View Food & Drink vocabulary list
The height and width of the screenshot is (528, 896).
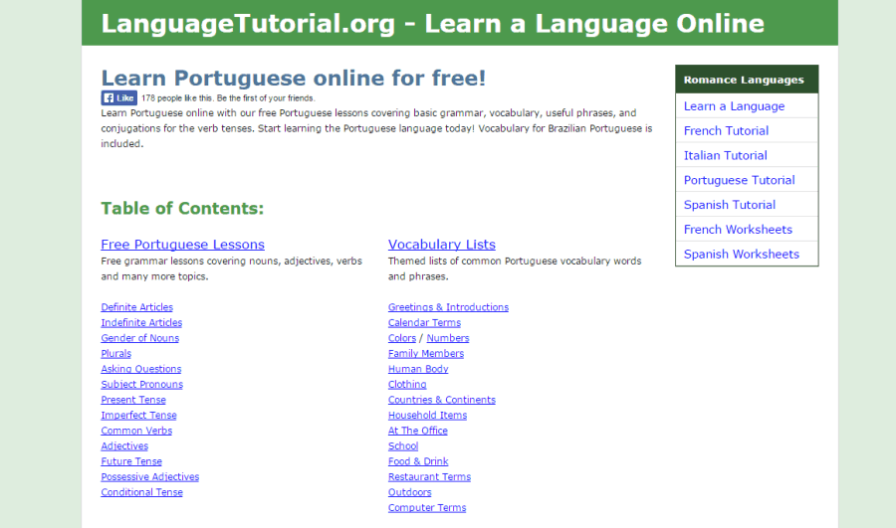coord(418,461)
